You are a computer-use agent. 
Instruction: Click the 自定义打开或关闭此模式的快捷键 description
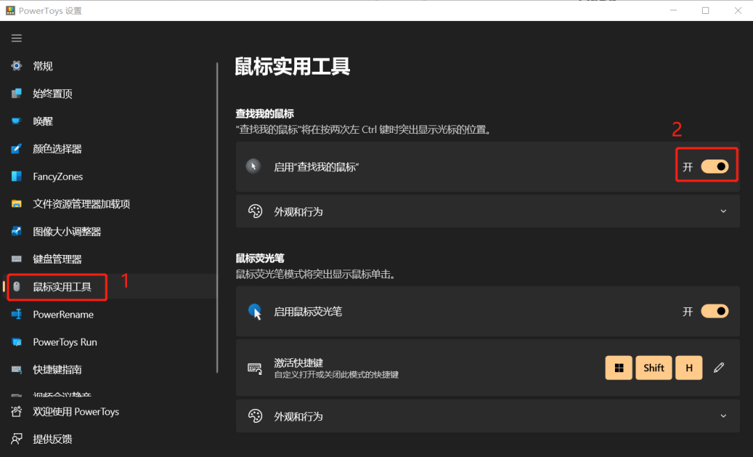tap(336, 374)
